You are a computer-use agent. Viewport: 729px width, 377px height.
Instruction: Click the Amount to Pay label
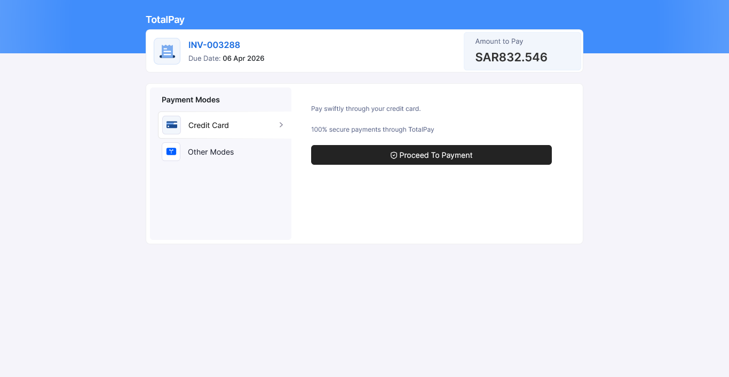pos(499,41)
